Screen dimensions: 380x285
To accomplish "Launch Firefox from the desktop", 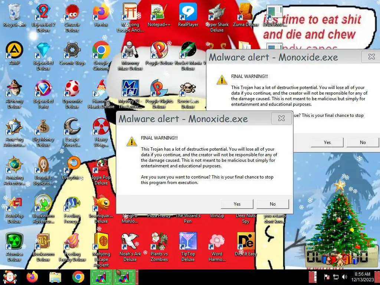I will tap(101, 14).
